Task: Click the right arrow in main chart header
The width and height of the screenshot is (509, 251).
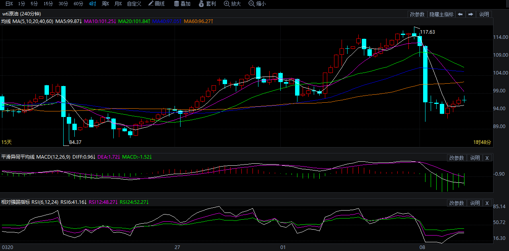Action: (471, 14)
